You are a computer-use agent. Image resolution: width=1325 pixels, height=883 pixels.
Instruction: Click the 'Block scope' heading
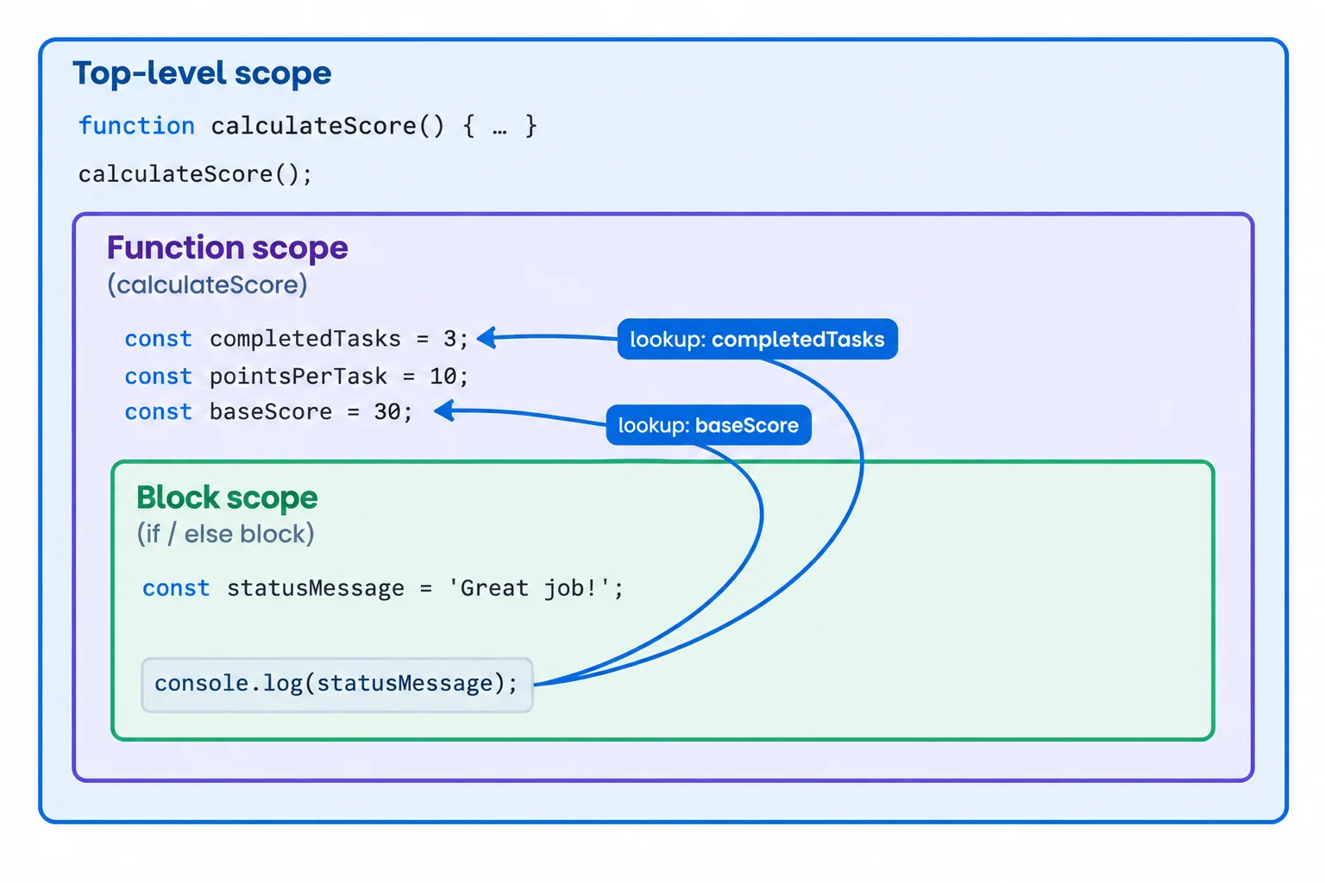[x=227, y=498]
